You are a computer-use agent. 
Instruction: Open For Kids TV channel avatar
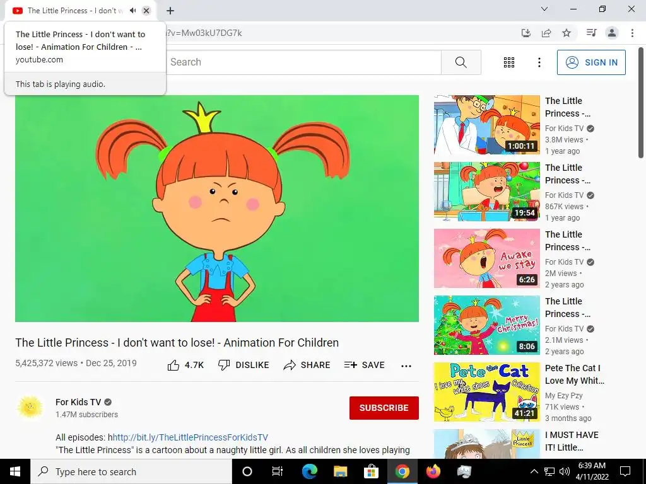[x=30, y=408]
